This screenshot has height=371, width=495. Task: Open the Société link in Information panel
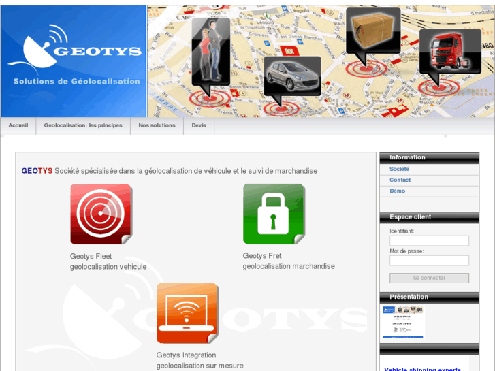pyautogui.click(x=399, y=169)
